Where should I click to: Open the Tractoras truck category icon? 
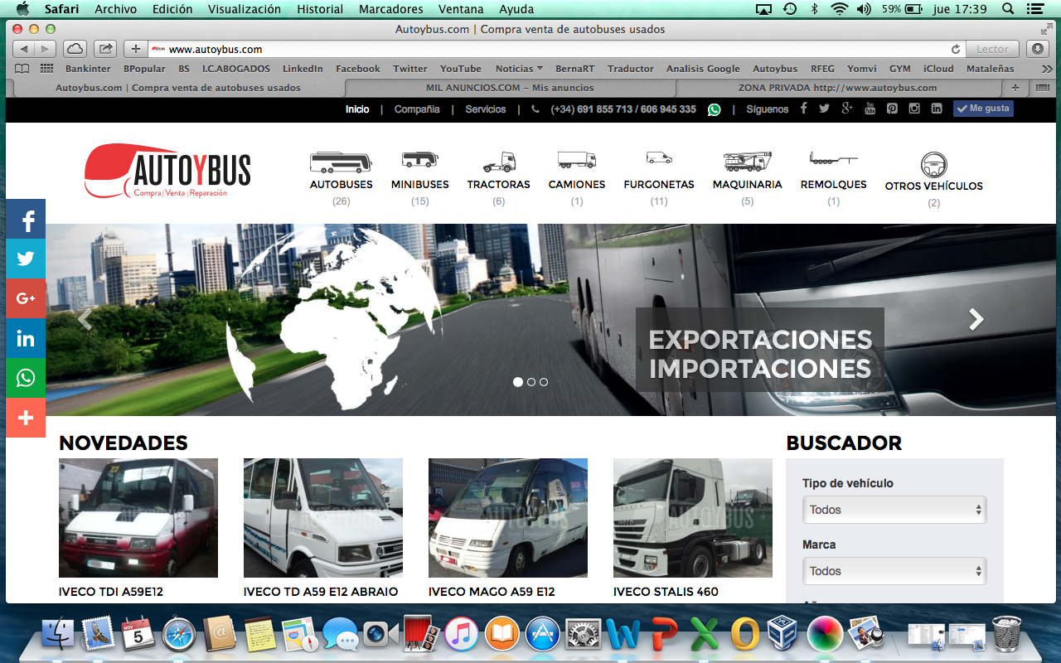click(x=498, y=162)
